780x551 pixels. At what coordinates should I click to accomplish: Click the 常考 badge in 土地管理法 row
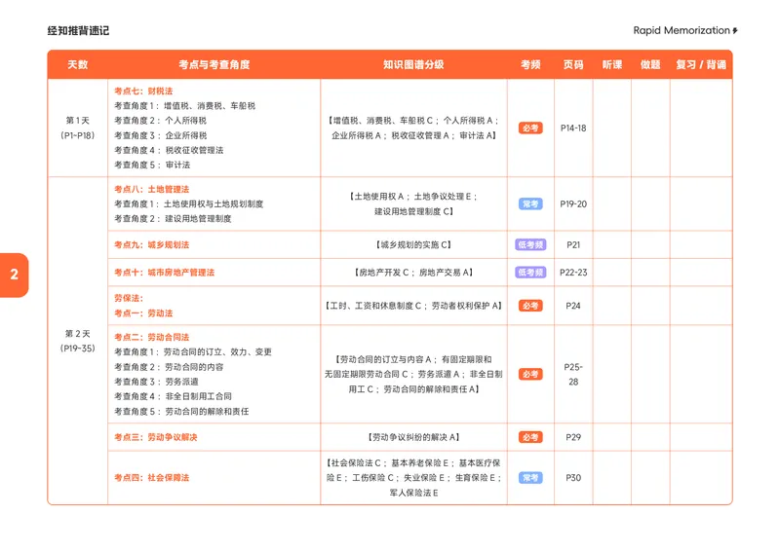click(x=530, y=203)
